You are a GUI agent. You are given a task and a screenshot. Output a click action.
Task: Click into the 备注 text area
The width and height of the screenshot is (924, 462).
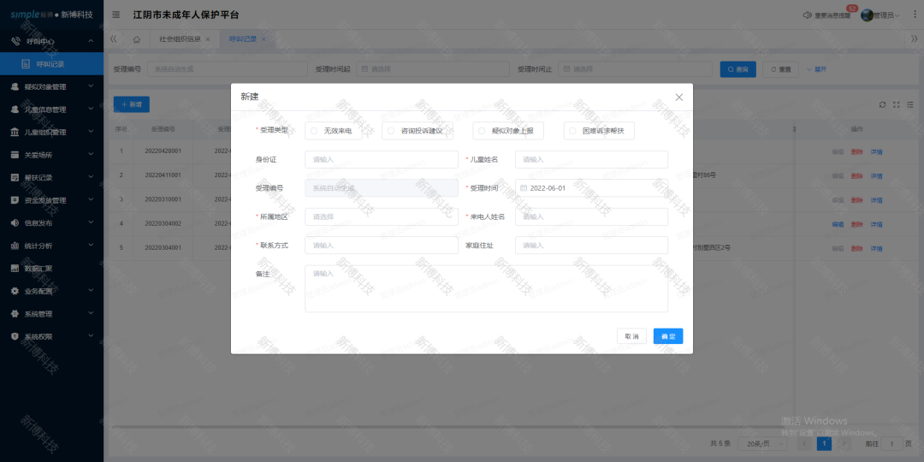coord(485,288)
